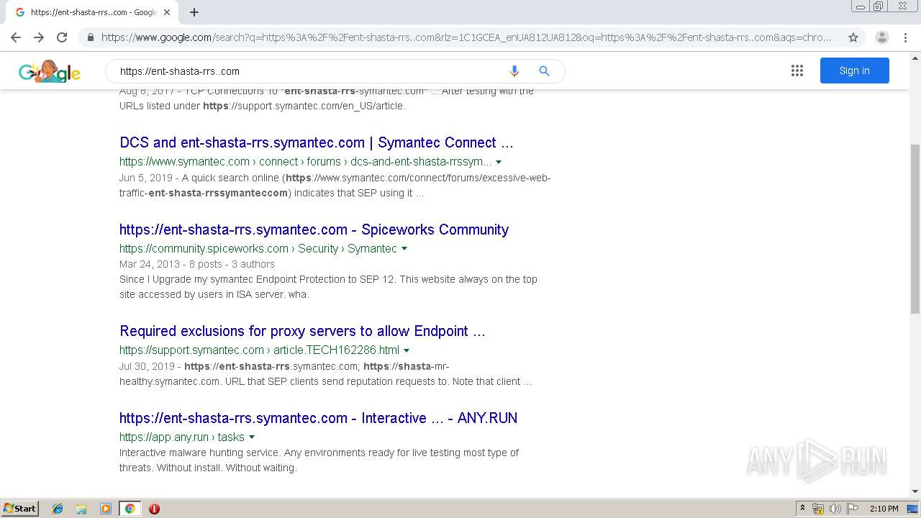Expand dropdown arrow beside app.any.run tasks URL
The width and height of the screenshot is (921, 518).
tap(252, 437)
